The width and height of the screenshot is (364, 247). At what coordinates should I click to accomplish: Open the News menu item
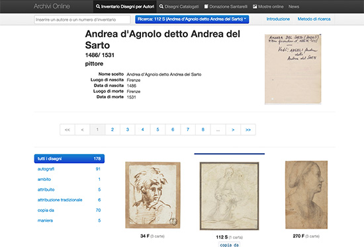[294, 7]
